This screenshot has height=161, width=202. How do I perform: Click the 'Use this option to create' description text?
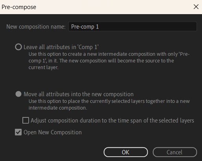[109, 61]
